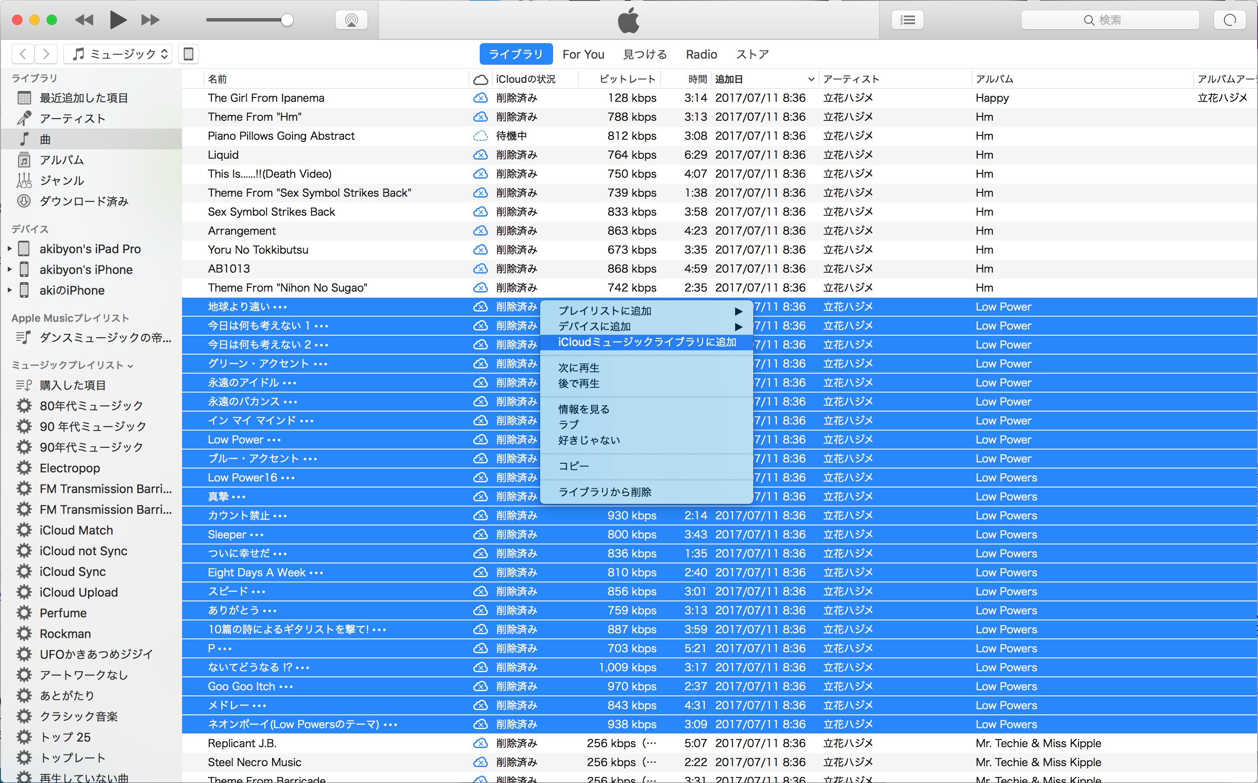1258x783 pixels.
Task: Go back with the left chevron button
Action: pyautogui.click(x=23, y=54)
